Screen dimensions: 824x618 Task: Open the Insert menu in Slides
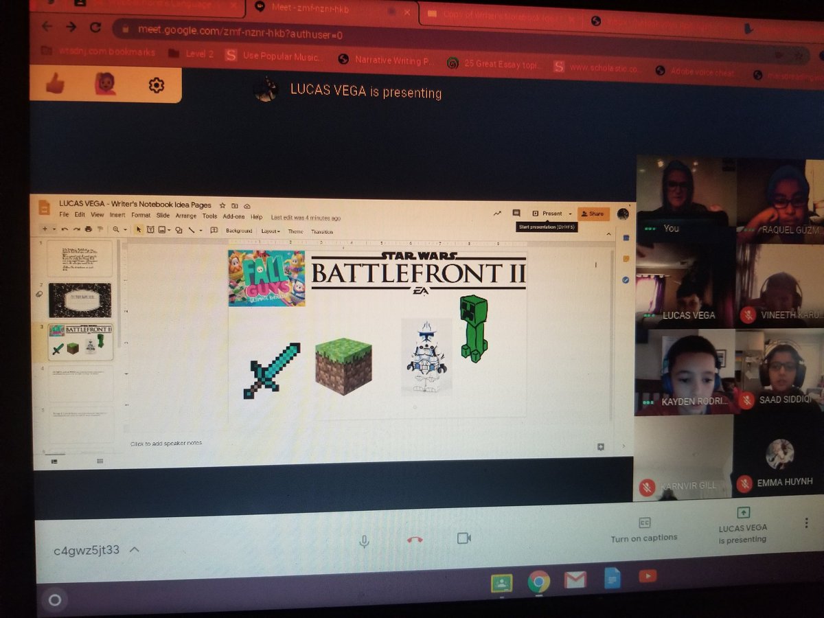tap(117, 216)
